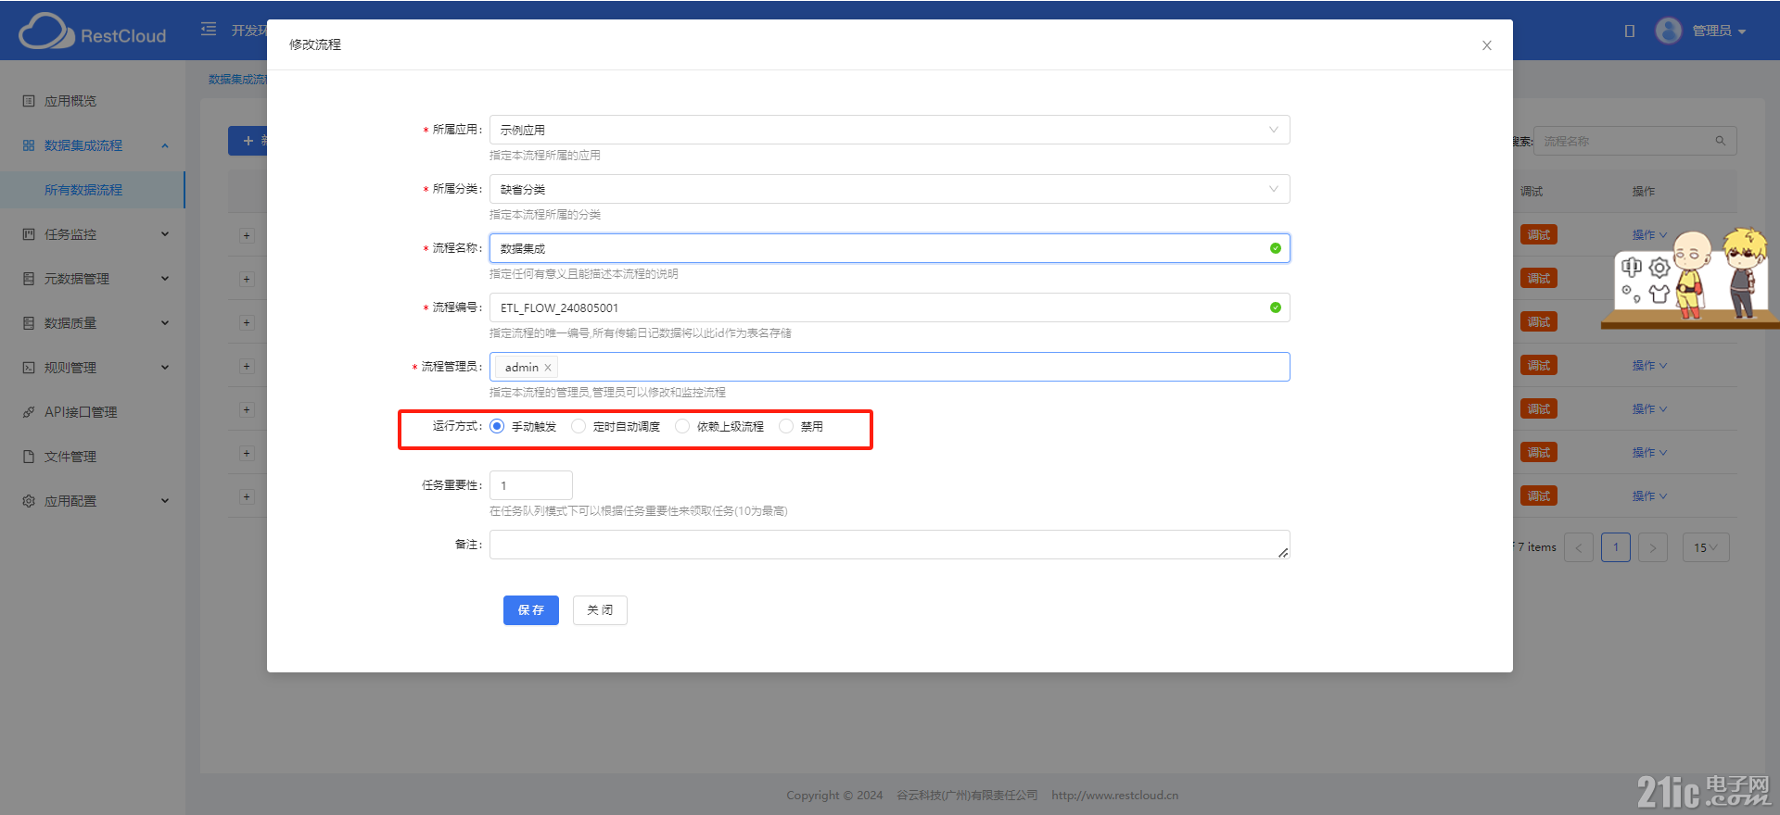
Task: Open the 所属分类 dropdown
Action: tap(889, 189)
